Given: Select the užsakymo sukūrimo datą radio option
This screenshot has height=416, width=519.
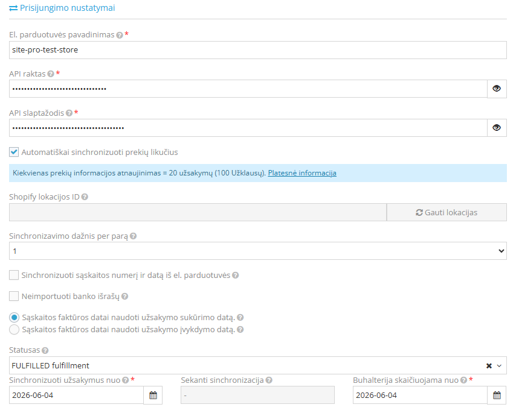Looking at the screenshot, I should point(15,318).
